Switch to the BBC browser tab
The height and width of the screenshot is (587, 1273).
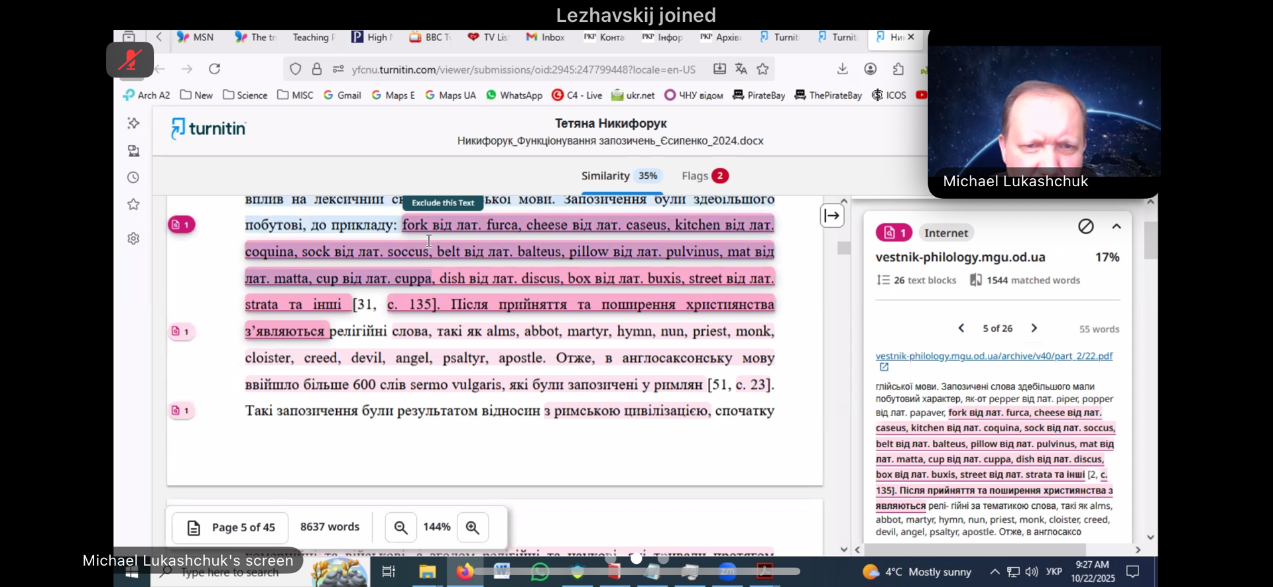[430, 37]
